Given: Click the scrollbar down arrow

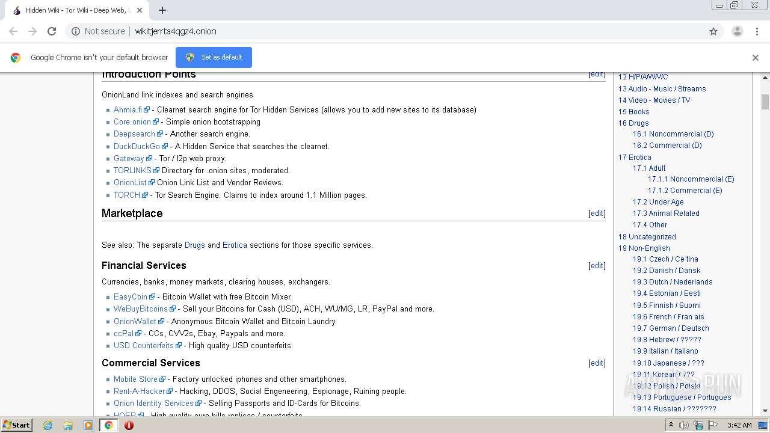Looking at the screenshot, I should [765, 411].
